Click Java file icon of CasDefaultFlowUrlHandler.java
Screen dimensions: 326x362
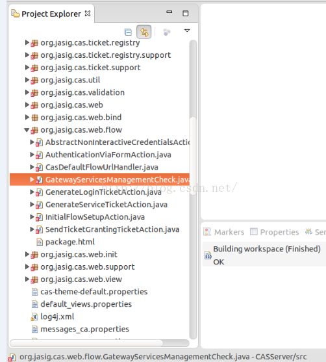click(x=39, y=168)
